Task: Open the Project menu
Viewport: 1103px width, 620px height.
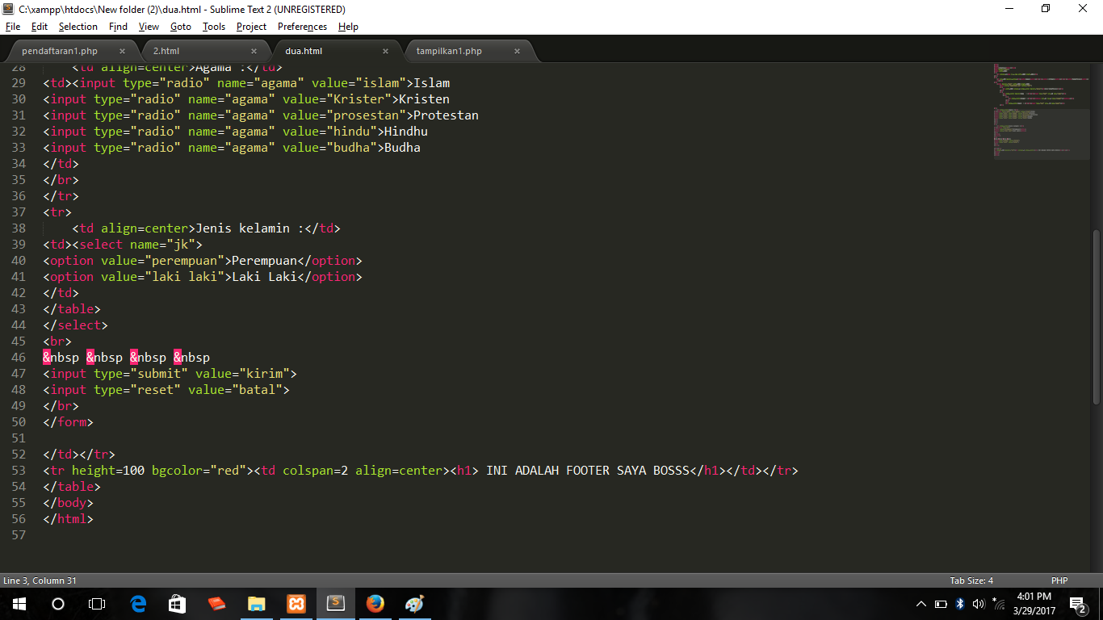Action: 251,27
